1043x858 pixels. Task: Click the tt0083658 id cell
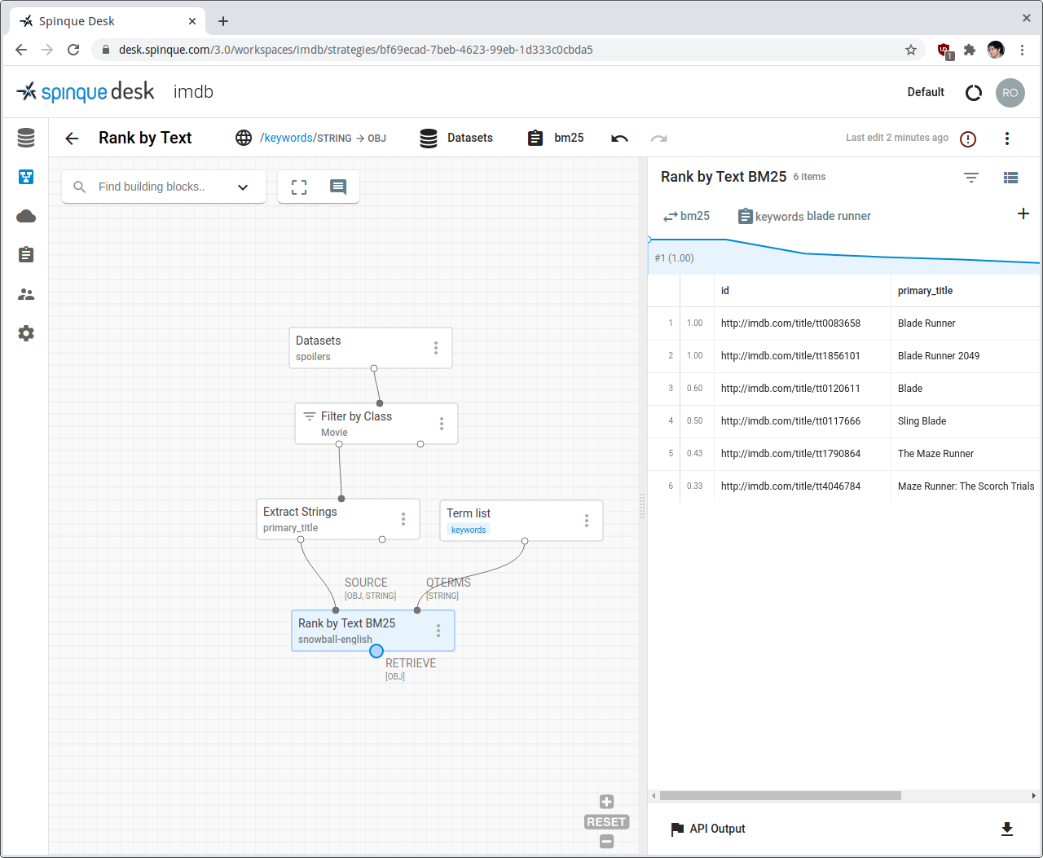[803, 323]
